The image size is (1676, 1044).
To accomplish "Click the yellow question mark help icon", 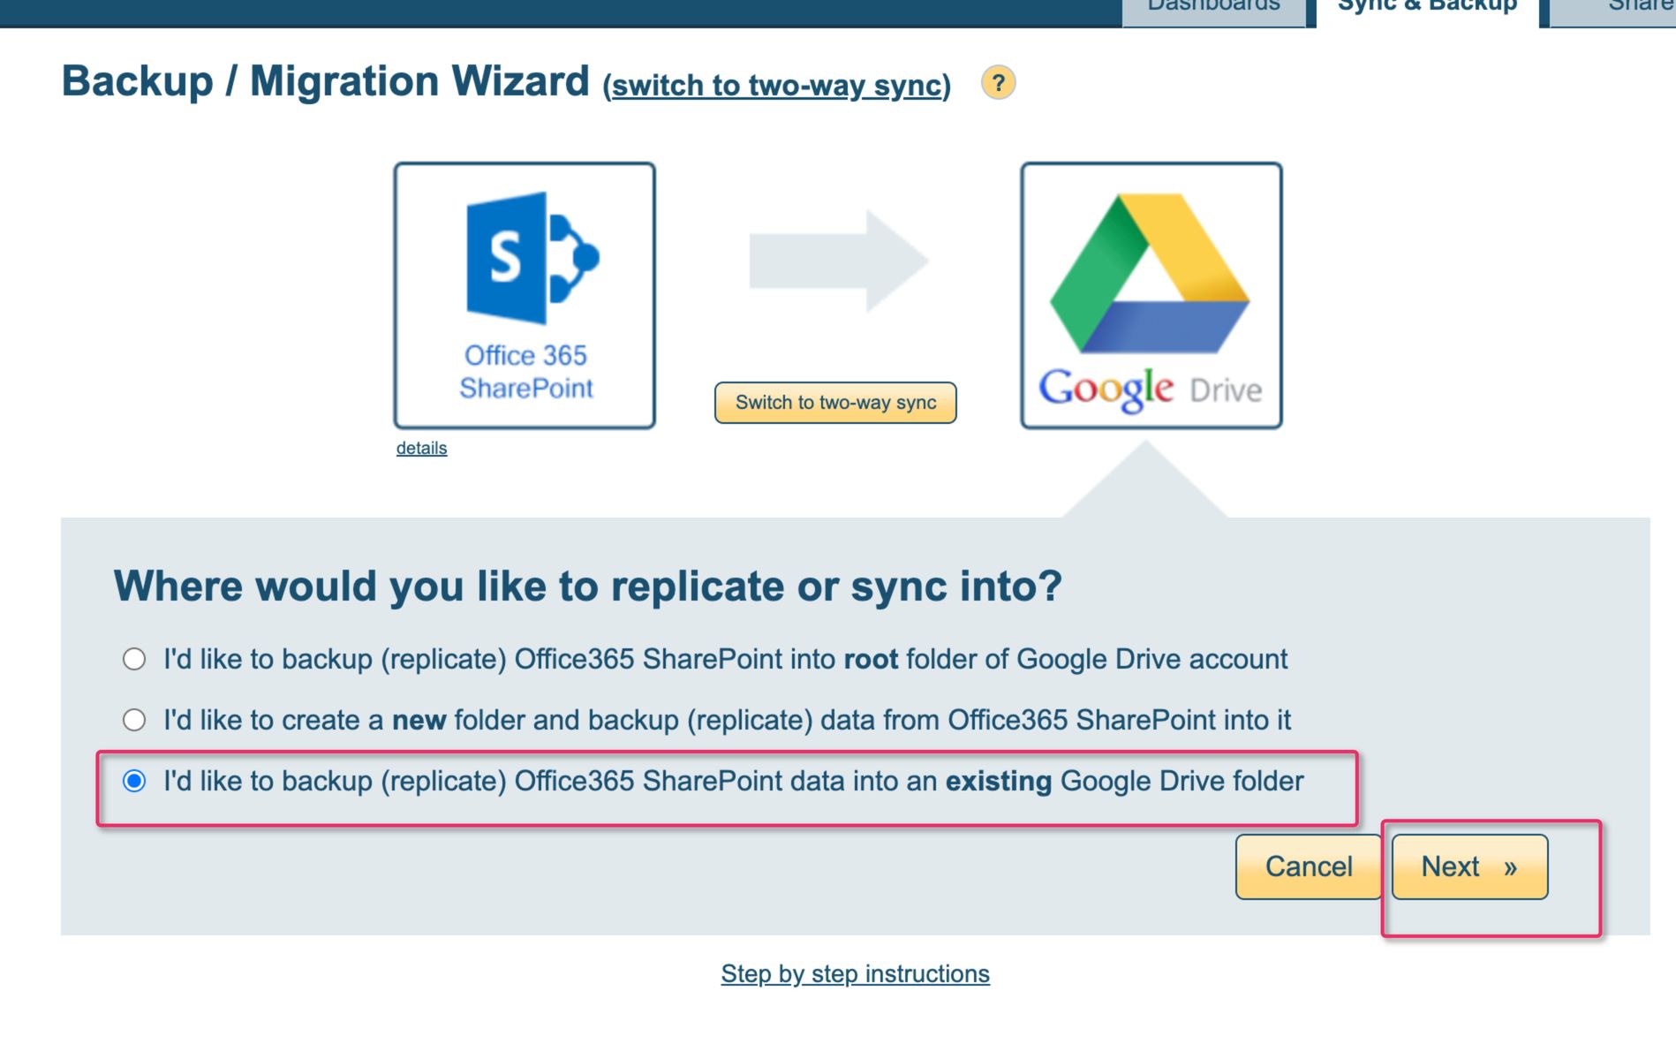I will pyautogui.click(x=998, y=83).
